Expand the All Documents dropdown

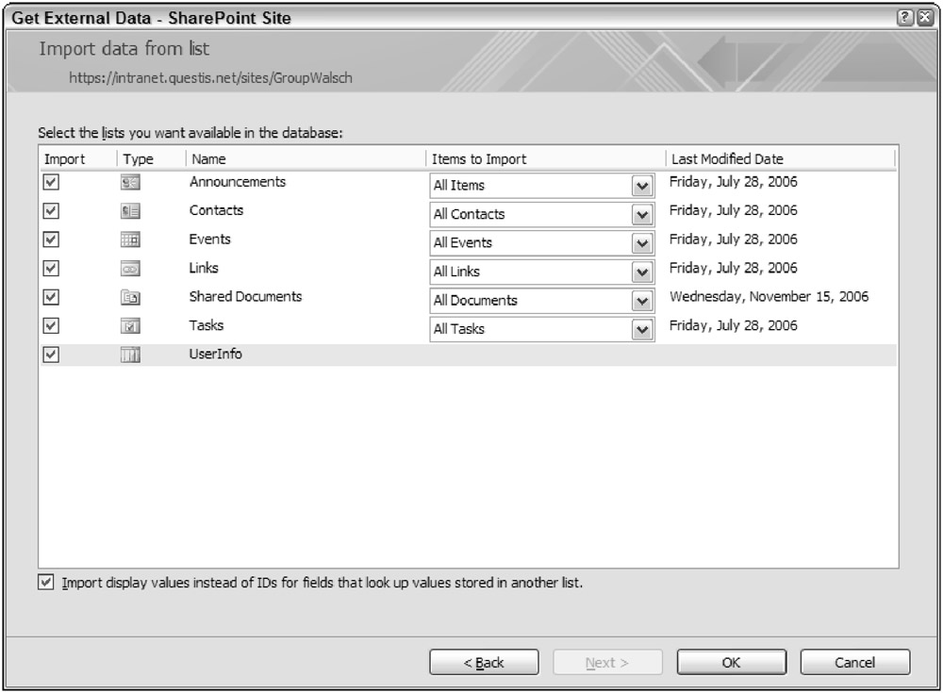tap(643, 301)
